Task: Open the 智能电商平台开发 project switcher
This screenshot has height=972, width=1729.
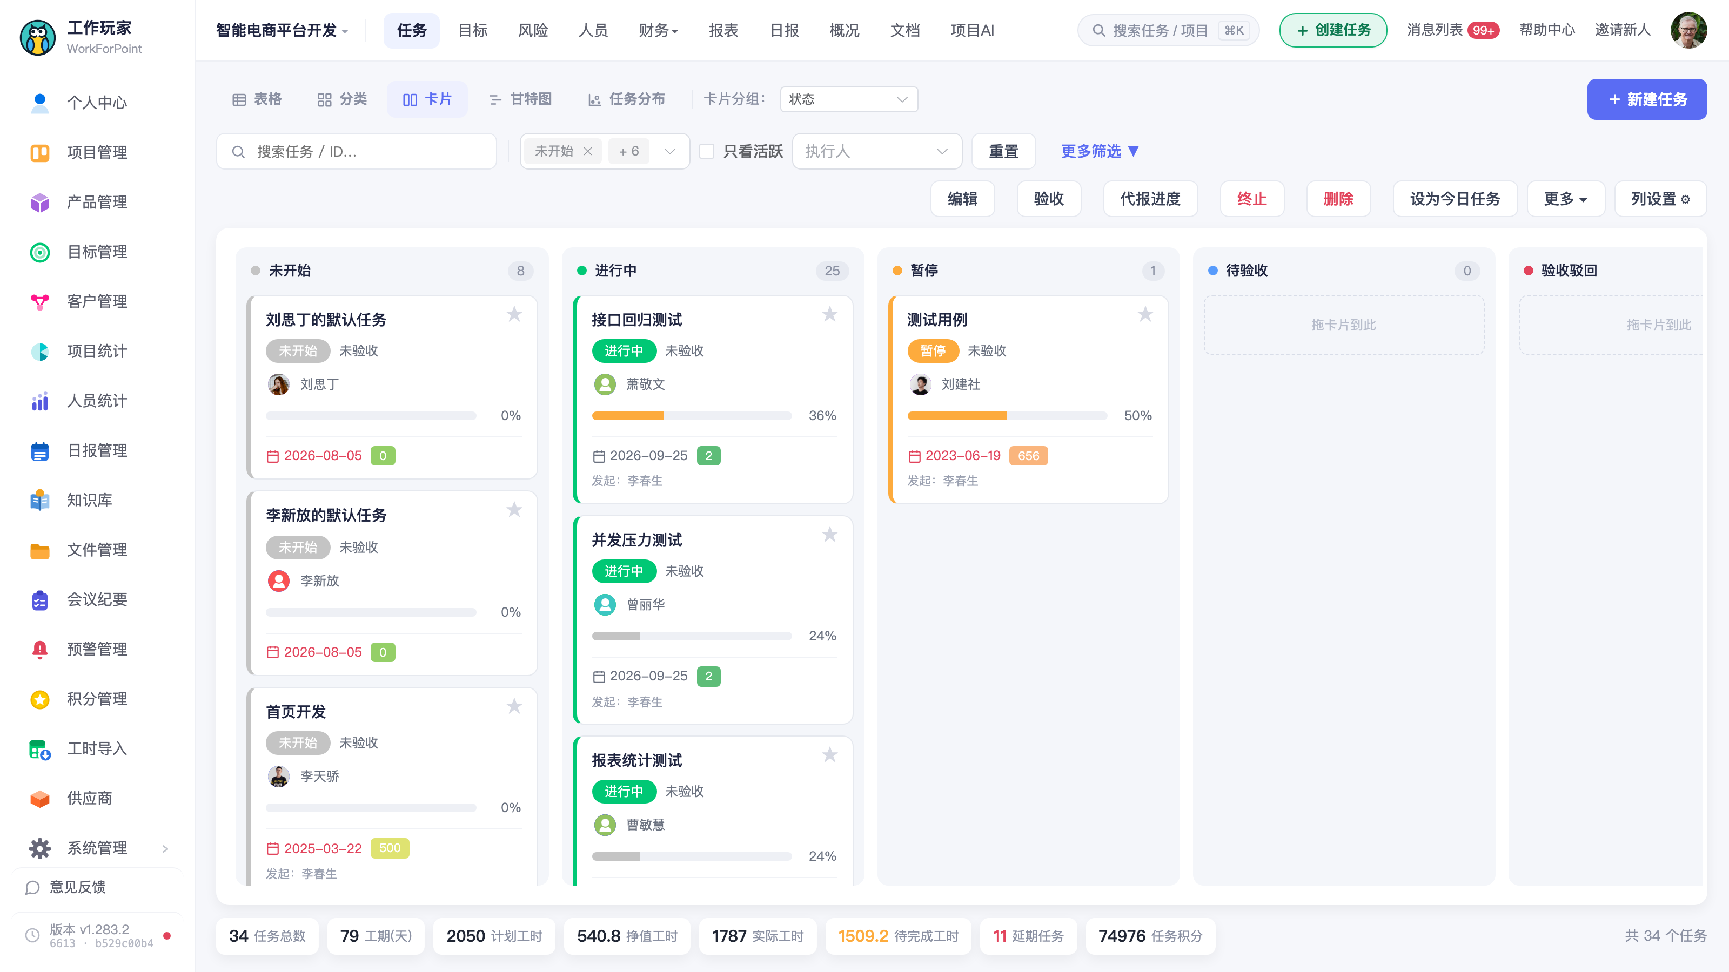Action: click(282, 30)
